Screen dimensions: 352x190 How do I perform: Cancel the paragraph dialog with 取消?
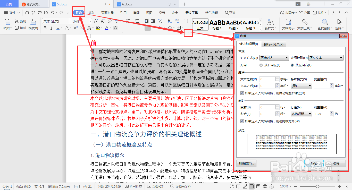[336, 163]
